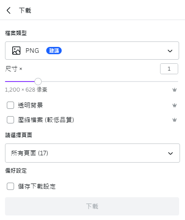This screenshot has width=185, height=220.
Task: Tick the 壓縮檔案 (較低品質) checkbox
Action: (10, 120)
